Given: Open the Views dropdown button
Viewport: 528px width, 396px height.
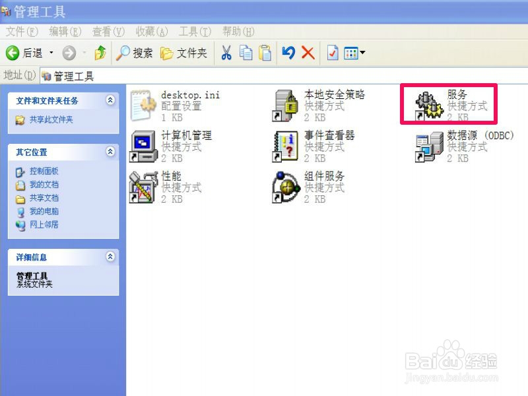Looking at the screenshot, I should point(354,53).
